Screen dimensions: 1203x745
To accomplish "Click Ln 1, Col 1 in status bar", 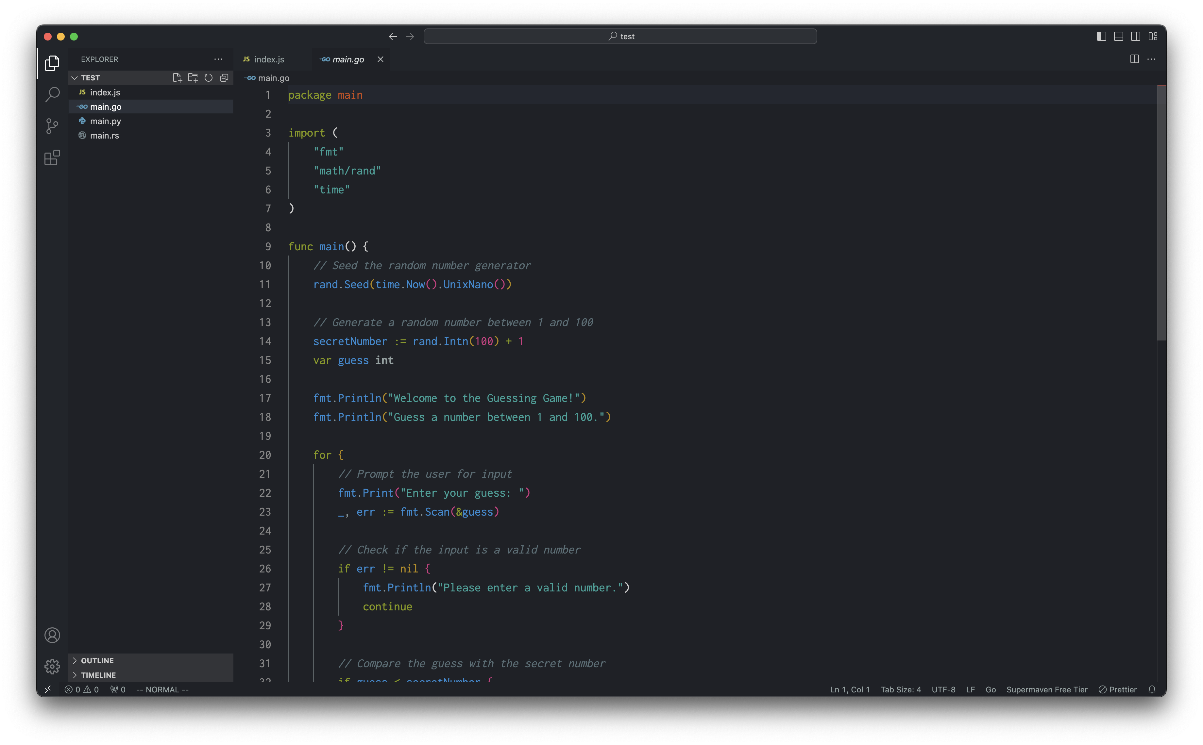I will point(850,689).
